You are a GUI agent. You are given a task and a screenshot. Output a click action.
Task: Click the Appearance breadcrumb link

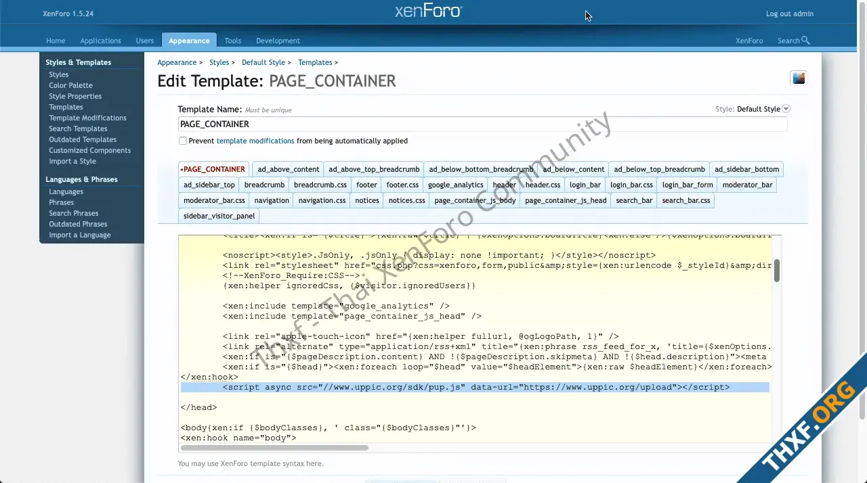[177, 62]
